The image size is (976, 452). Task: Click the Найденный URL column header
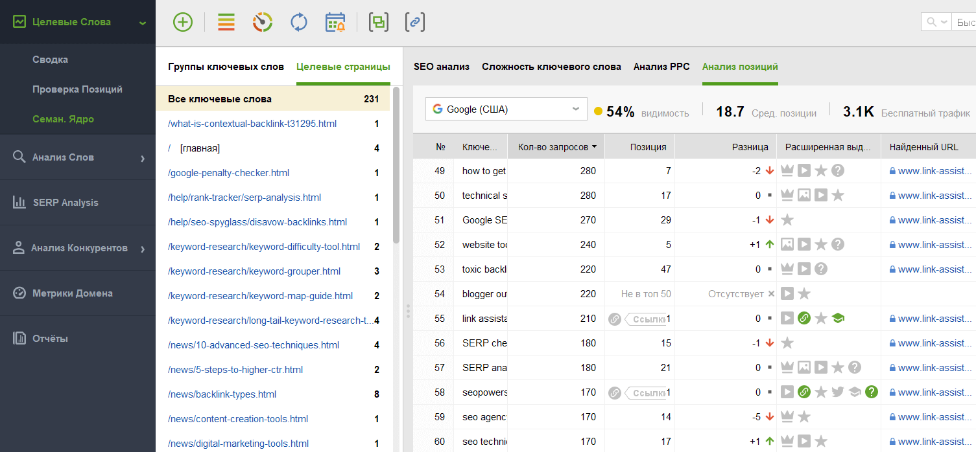tap(928, 147)
